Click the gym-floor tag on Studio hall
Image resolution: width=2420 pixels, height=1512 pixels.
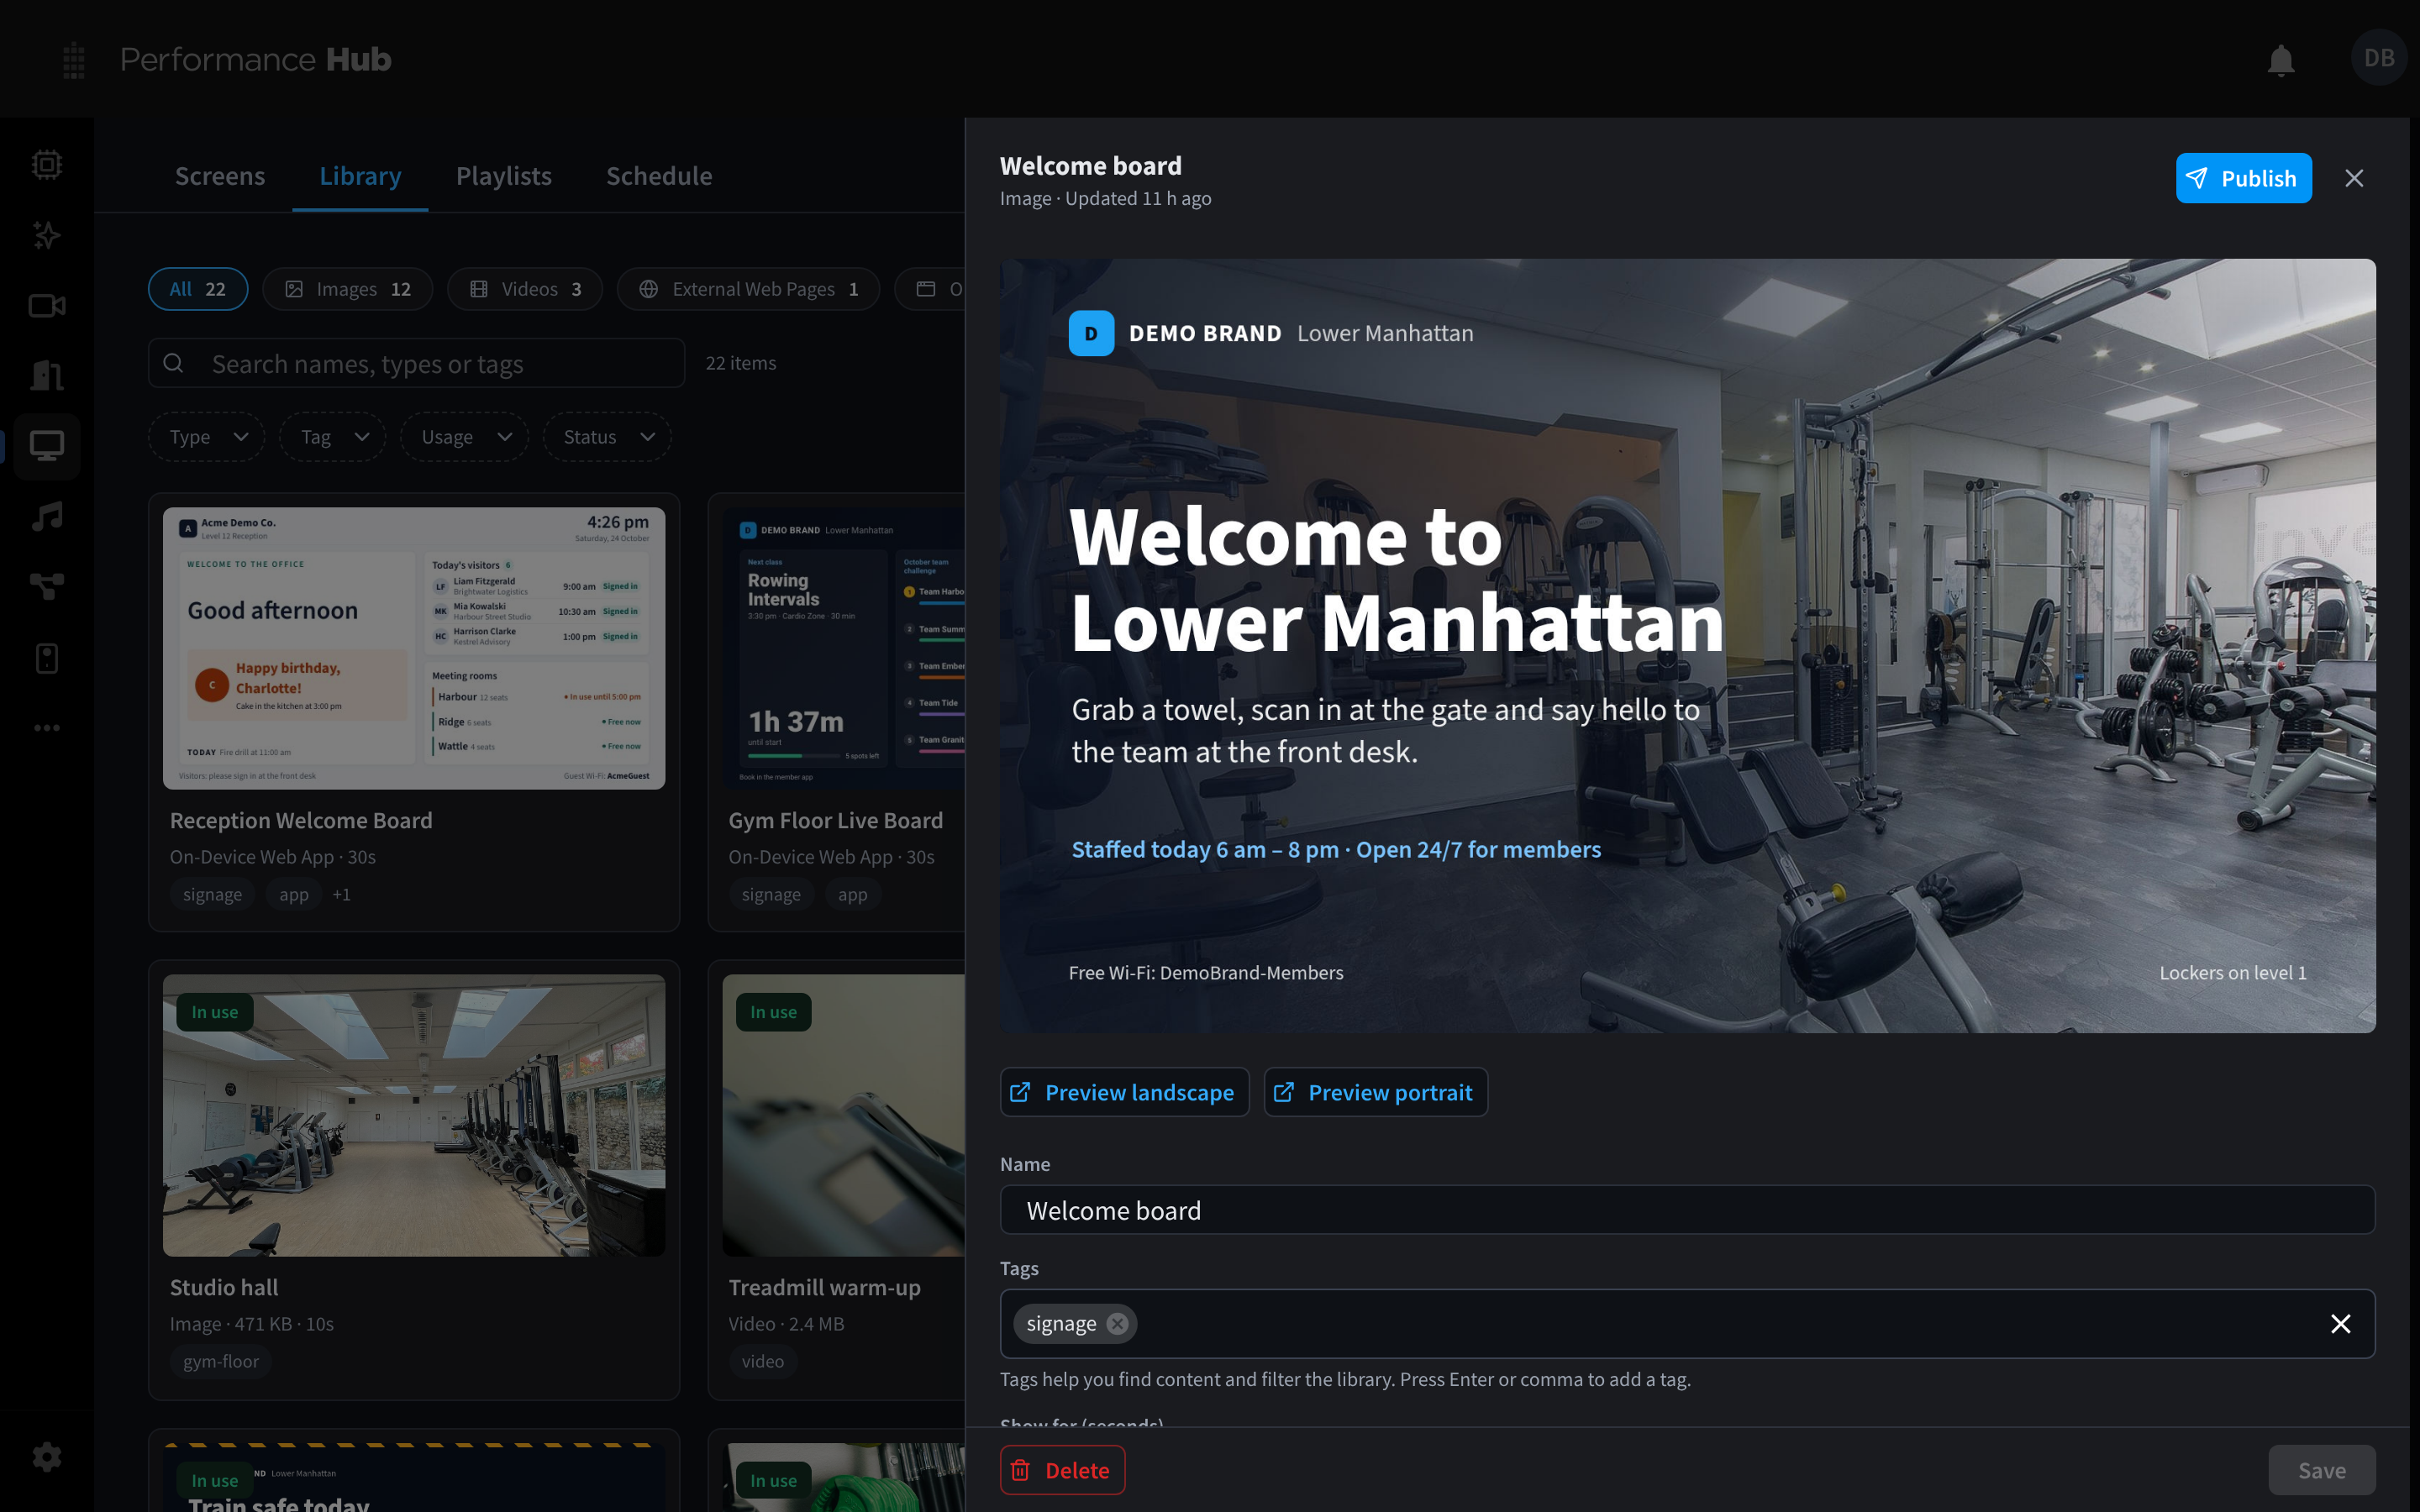click(x=220, y=1361)
